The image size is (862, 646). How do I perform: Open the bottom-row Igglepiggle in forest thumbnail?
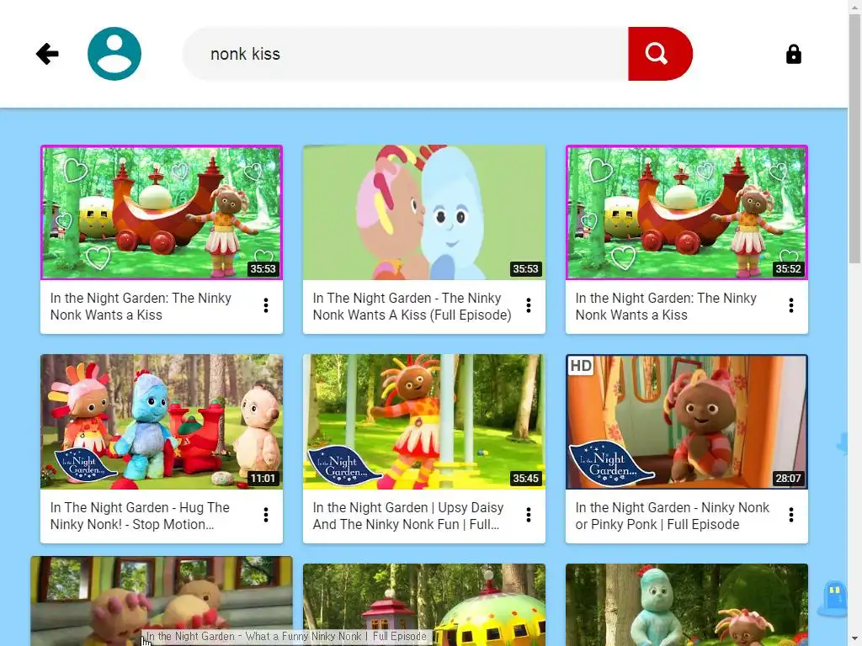click(687, 605)
